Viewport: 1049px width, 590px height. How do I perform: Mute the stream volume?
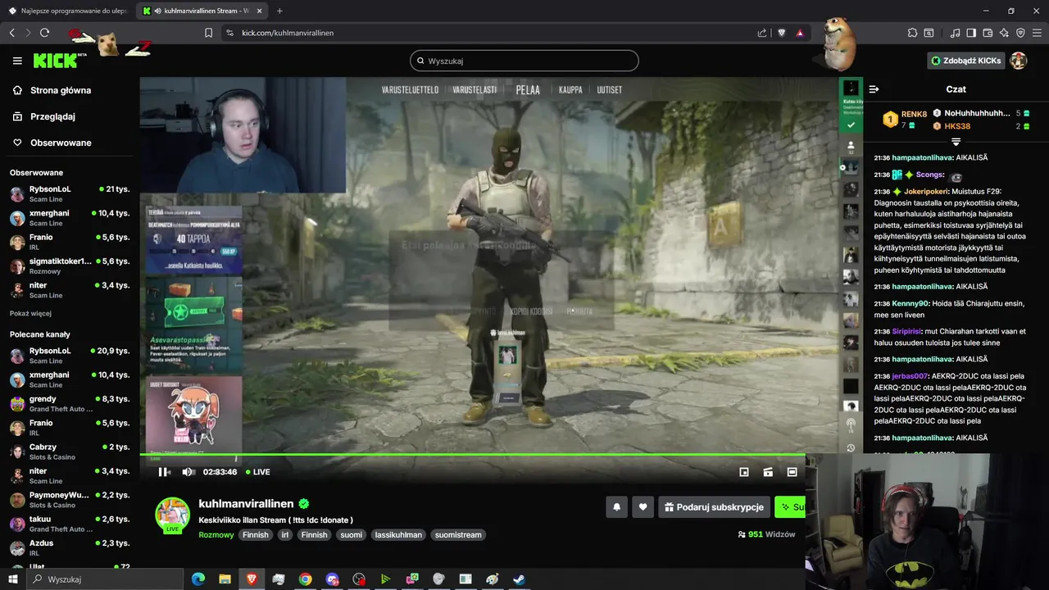point(188,472)
